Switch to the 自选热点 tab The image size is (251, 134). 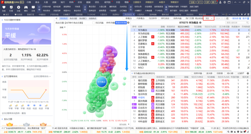[x=92, y=18]
